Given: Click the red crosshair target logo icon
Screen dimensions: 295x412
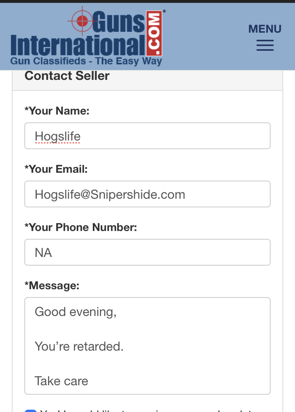Looking at the screenshot, I should coord(82,21).
